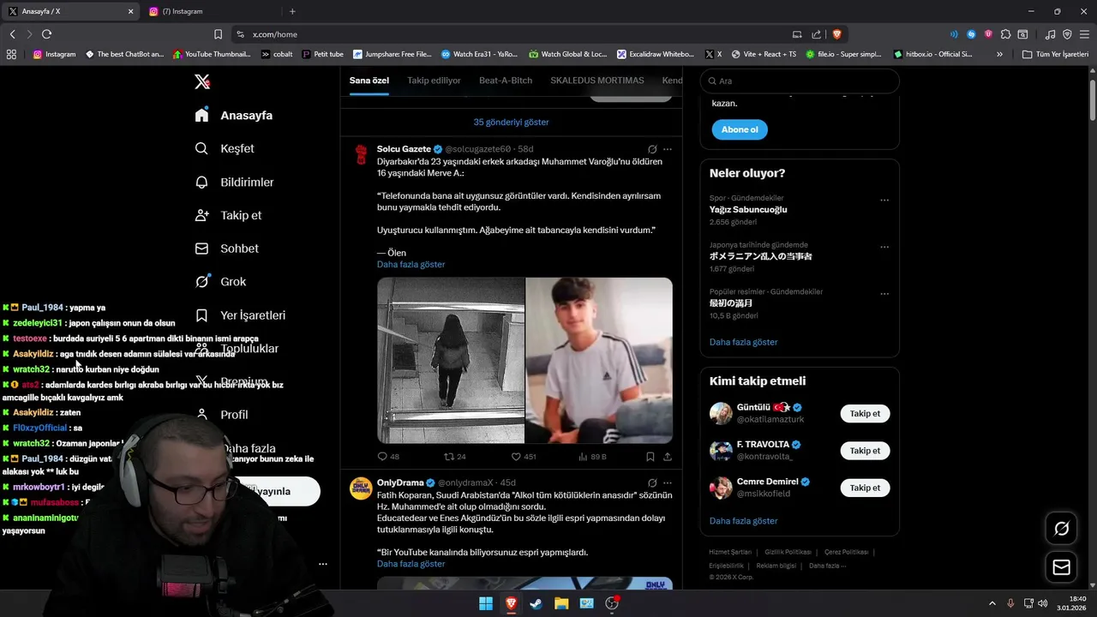This screenshot has width=1097, height=617.
Task: Show the 35 new posts
Action: [511, 122]
